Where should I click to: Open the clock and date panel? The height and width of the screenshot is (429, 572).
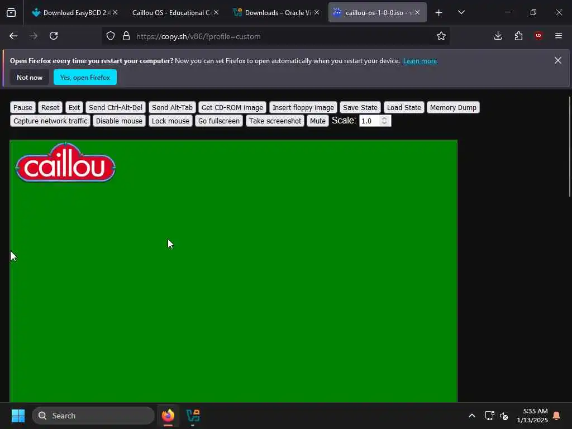click(x=532, y=416)
